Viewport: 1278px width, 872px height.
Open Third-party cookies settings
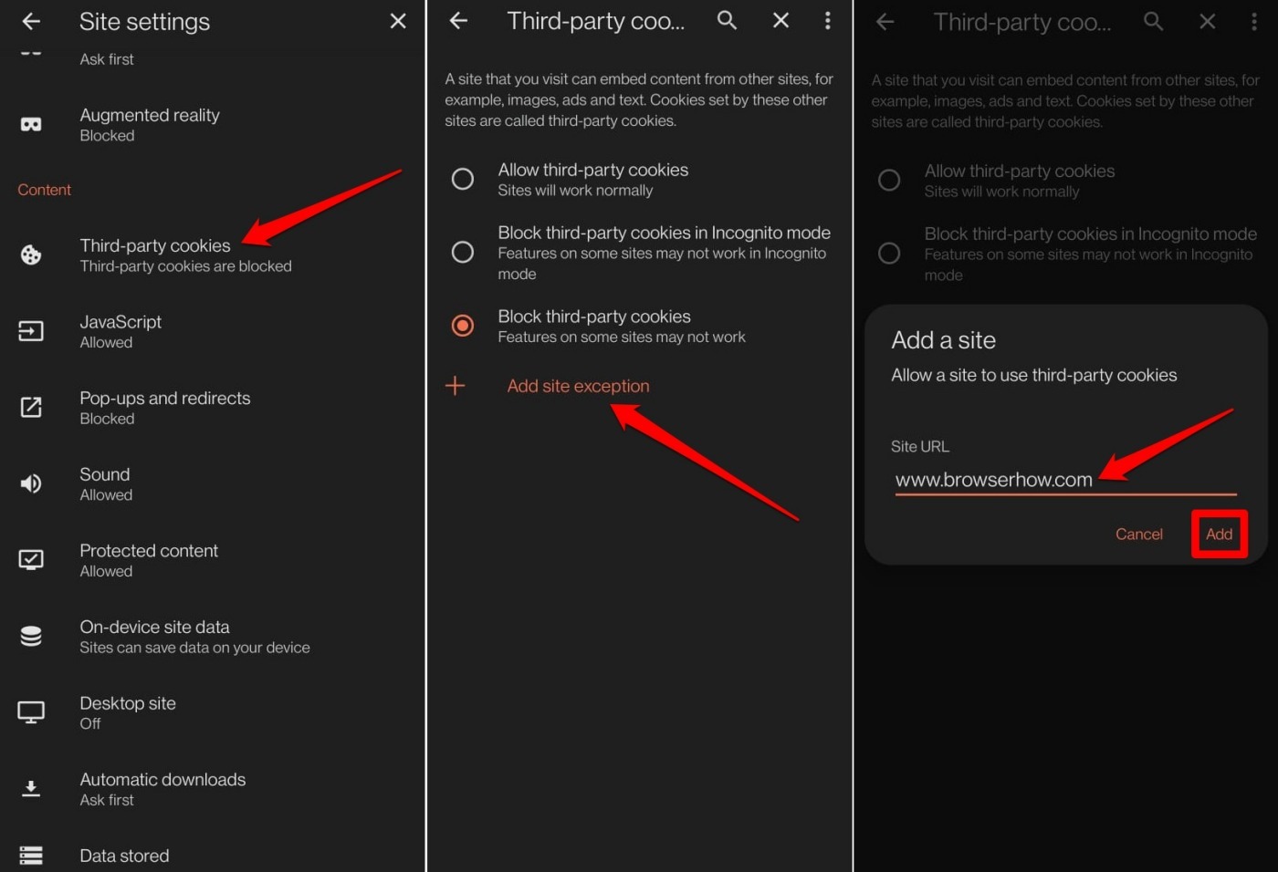(x=213, y=255)
